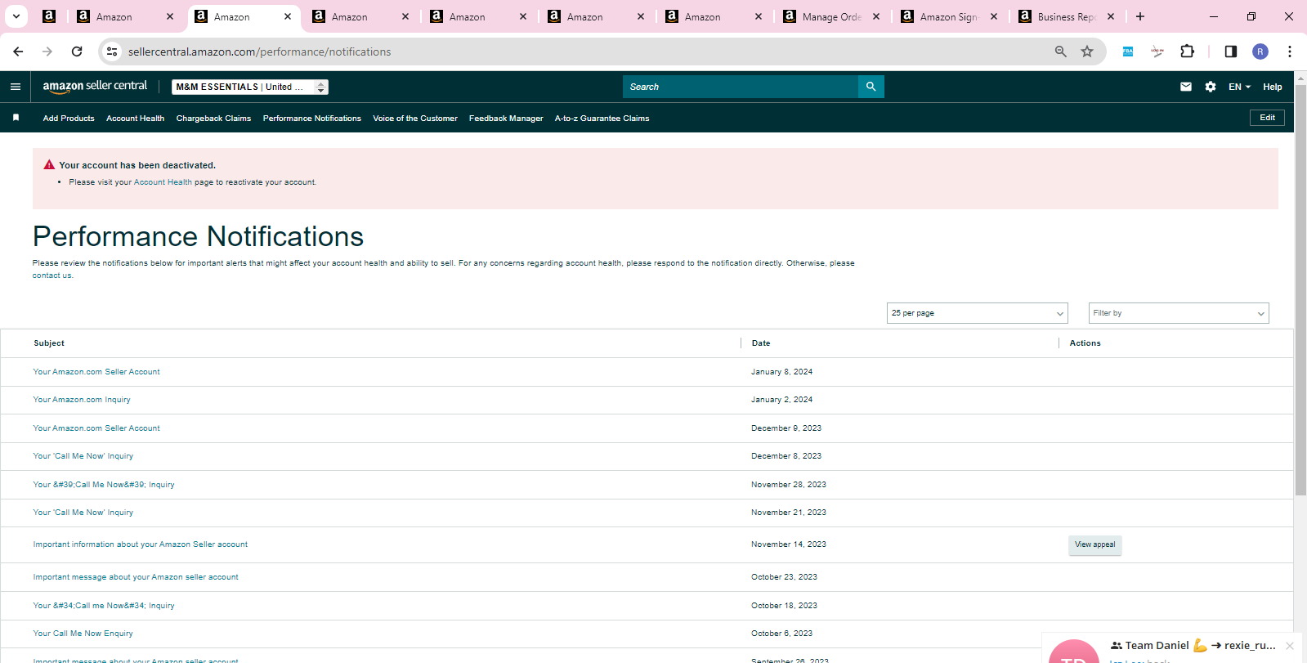The height and width of the screenshot is (663, 1307).
Task: Open the EN language dropdown
Action: coord(1239,87)
